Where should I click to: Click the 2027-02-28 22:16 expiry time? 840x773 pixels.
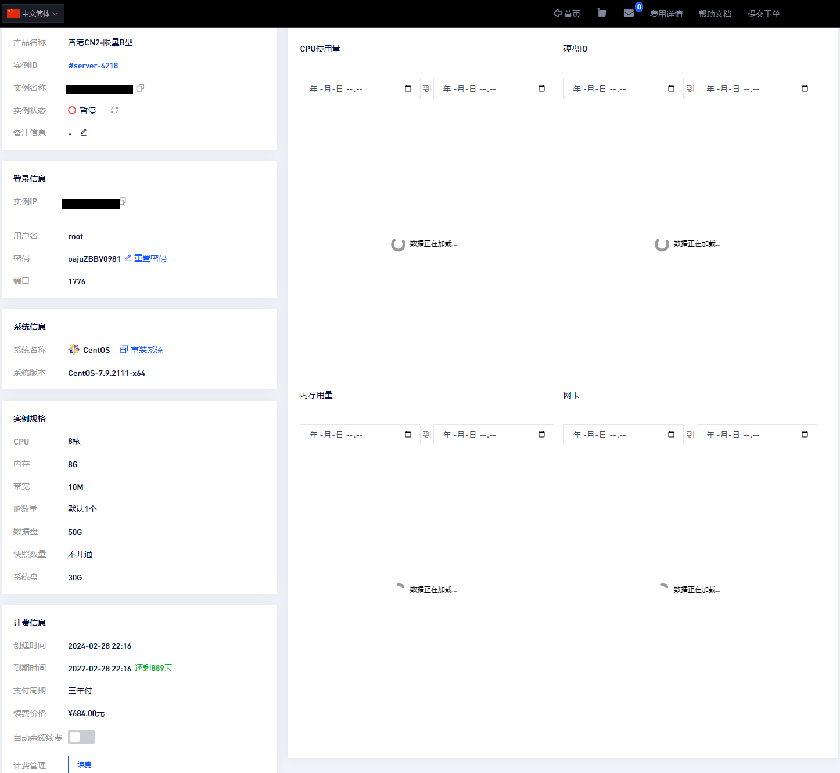click(x=99, y=669)
